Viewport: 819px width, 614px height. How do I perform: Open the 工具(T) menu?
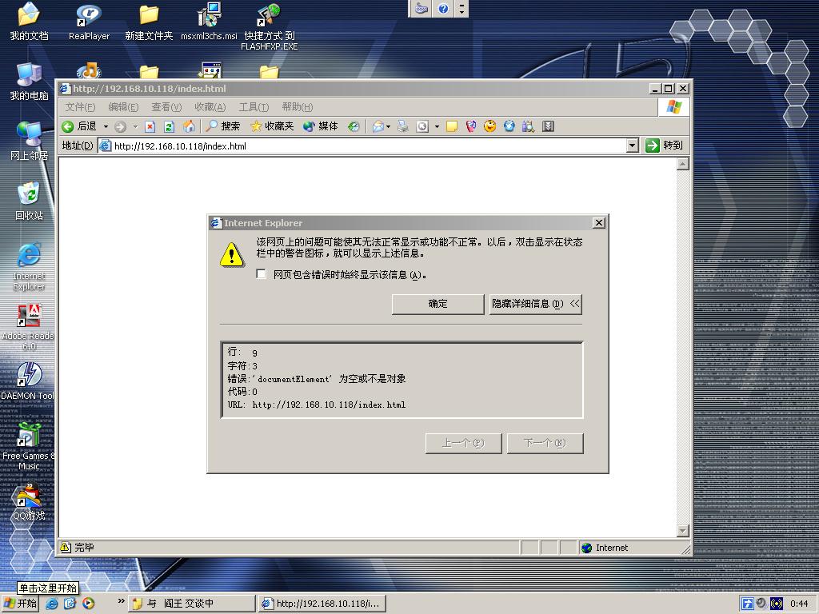(x=253, y=107)
